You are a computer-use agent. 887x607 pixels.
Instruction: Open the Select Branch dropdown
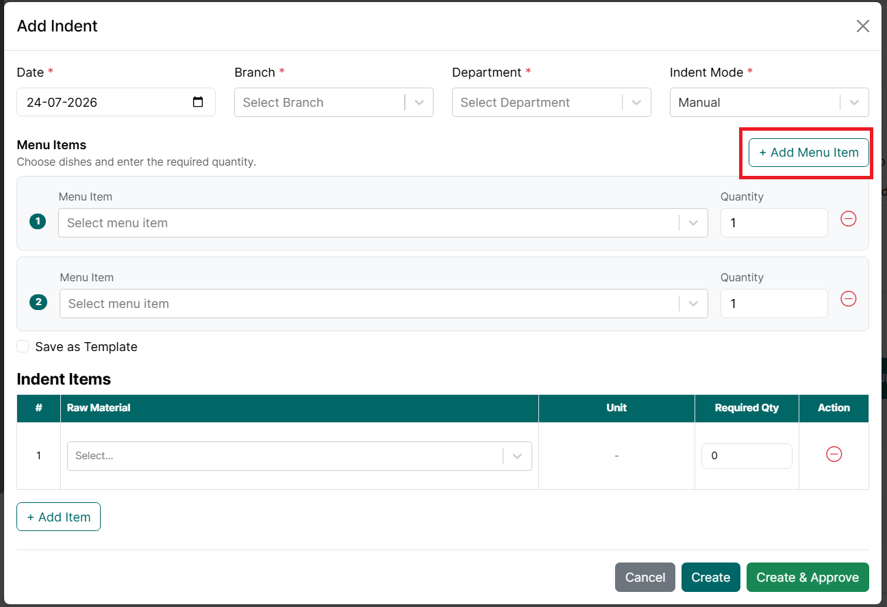pos(334,102)
